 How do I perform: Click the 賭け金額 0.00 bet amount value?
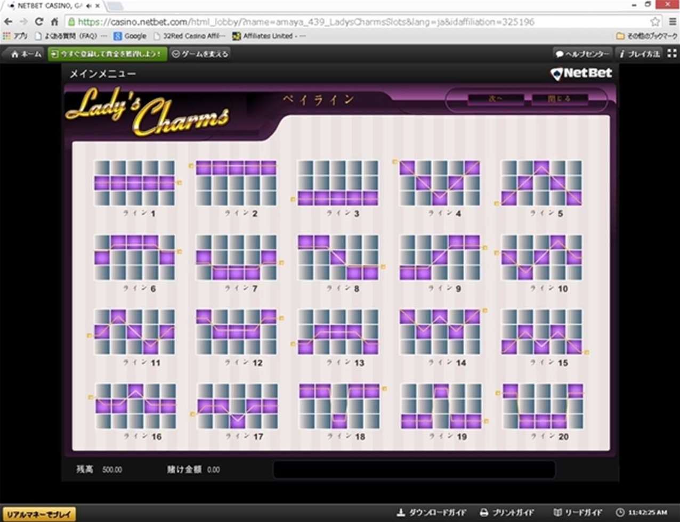click(x=213, y=470)
